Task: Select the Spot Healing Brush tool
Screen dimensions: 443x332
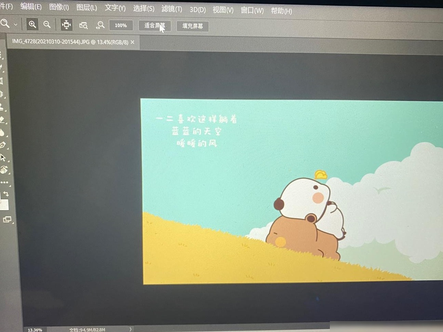Action: point(2,94)
